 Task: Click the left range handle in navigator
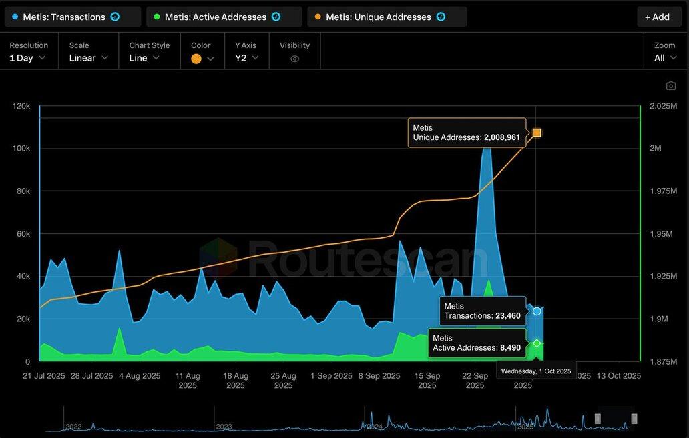pyautogui.click(x=598, y=419)
